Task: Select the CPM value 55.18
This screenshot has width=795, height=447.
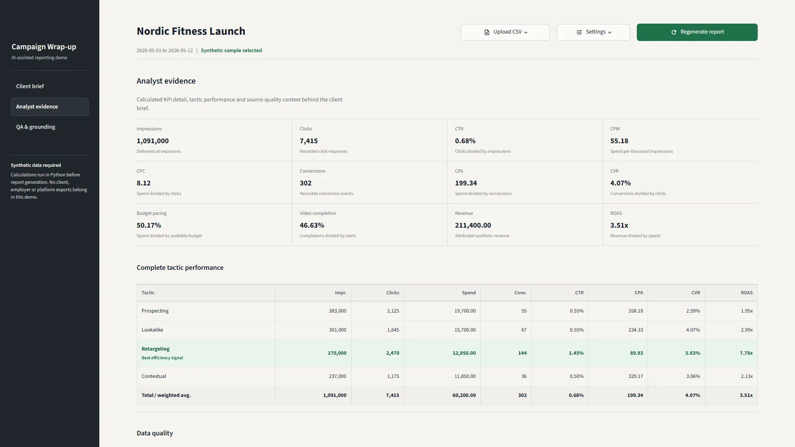Action: (619, 141)
